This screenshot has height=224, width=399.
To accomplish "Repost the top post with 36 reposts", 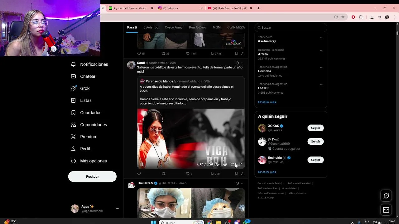I will (166, 54).
